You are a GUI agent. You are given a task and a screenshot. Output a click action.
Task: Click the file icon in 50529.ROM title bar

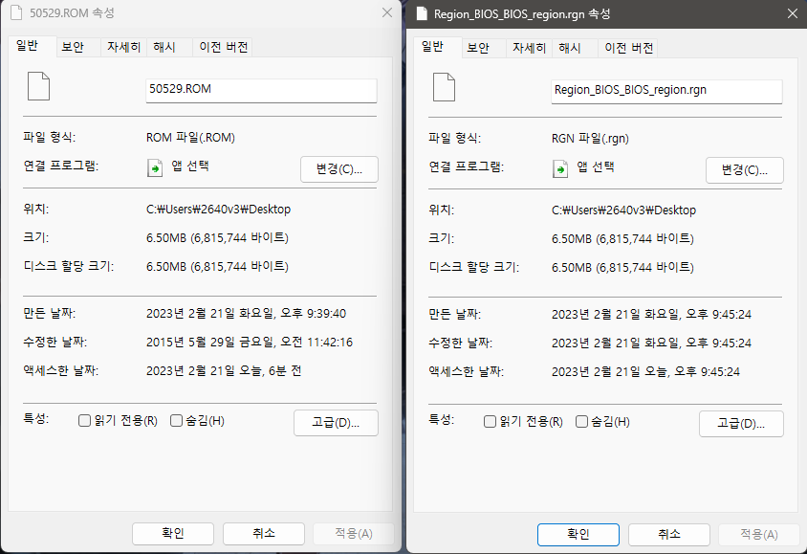coord(16,12)
